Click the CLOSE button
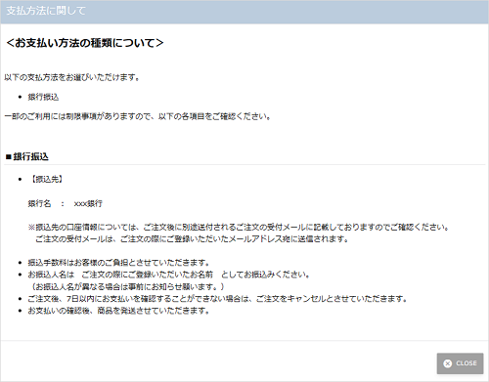The image size is (489, 382). (460, 363)
